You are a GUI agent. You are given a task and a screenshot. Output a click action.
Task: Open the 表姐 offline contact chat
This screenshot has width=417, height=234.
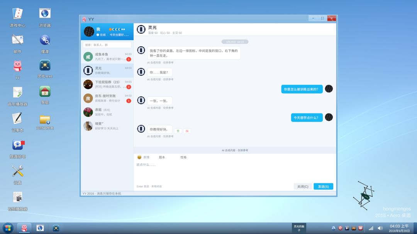coord(107,112)
